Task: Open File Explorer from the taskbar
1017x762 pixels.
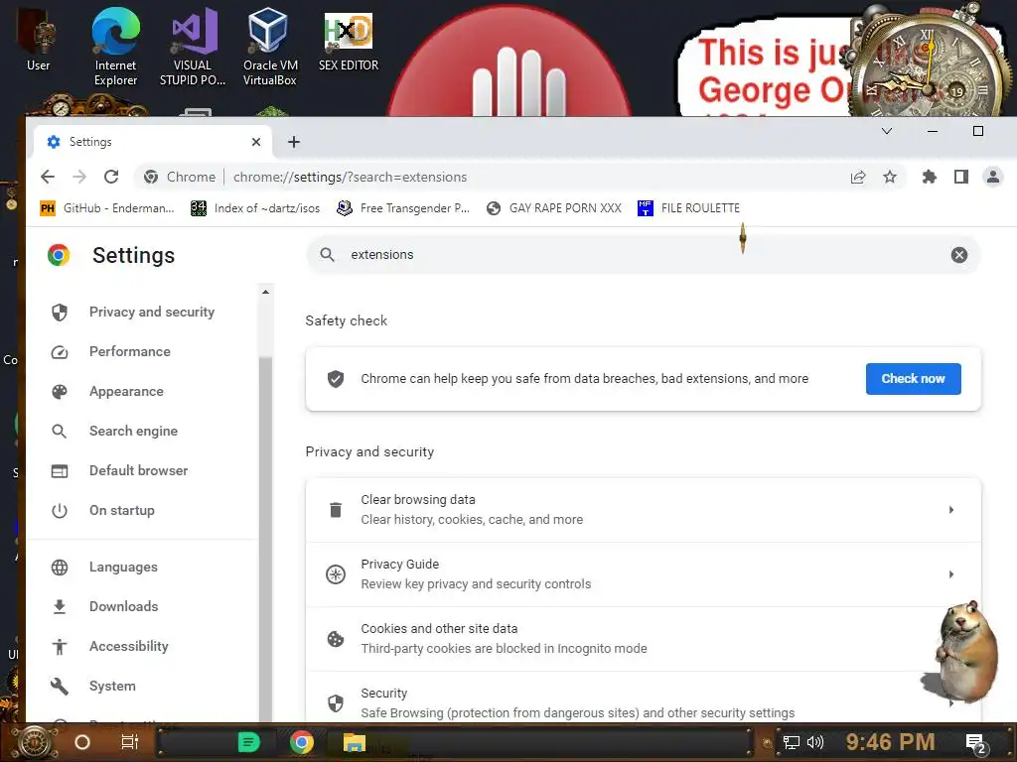Action: coord(355,742)
